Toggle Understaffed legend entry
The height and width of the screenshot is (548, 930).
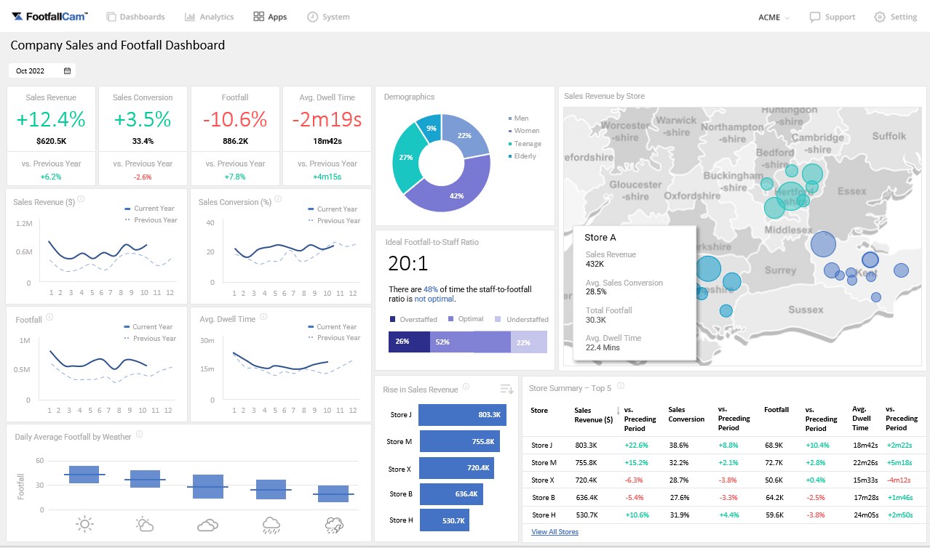[522, 319]
